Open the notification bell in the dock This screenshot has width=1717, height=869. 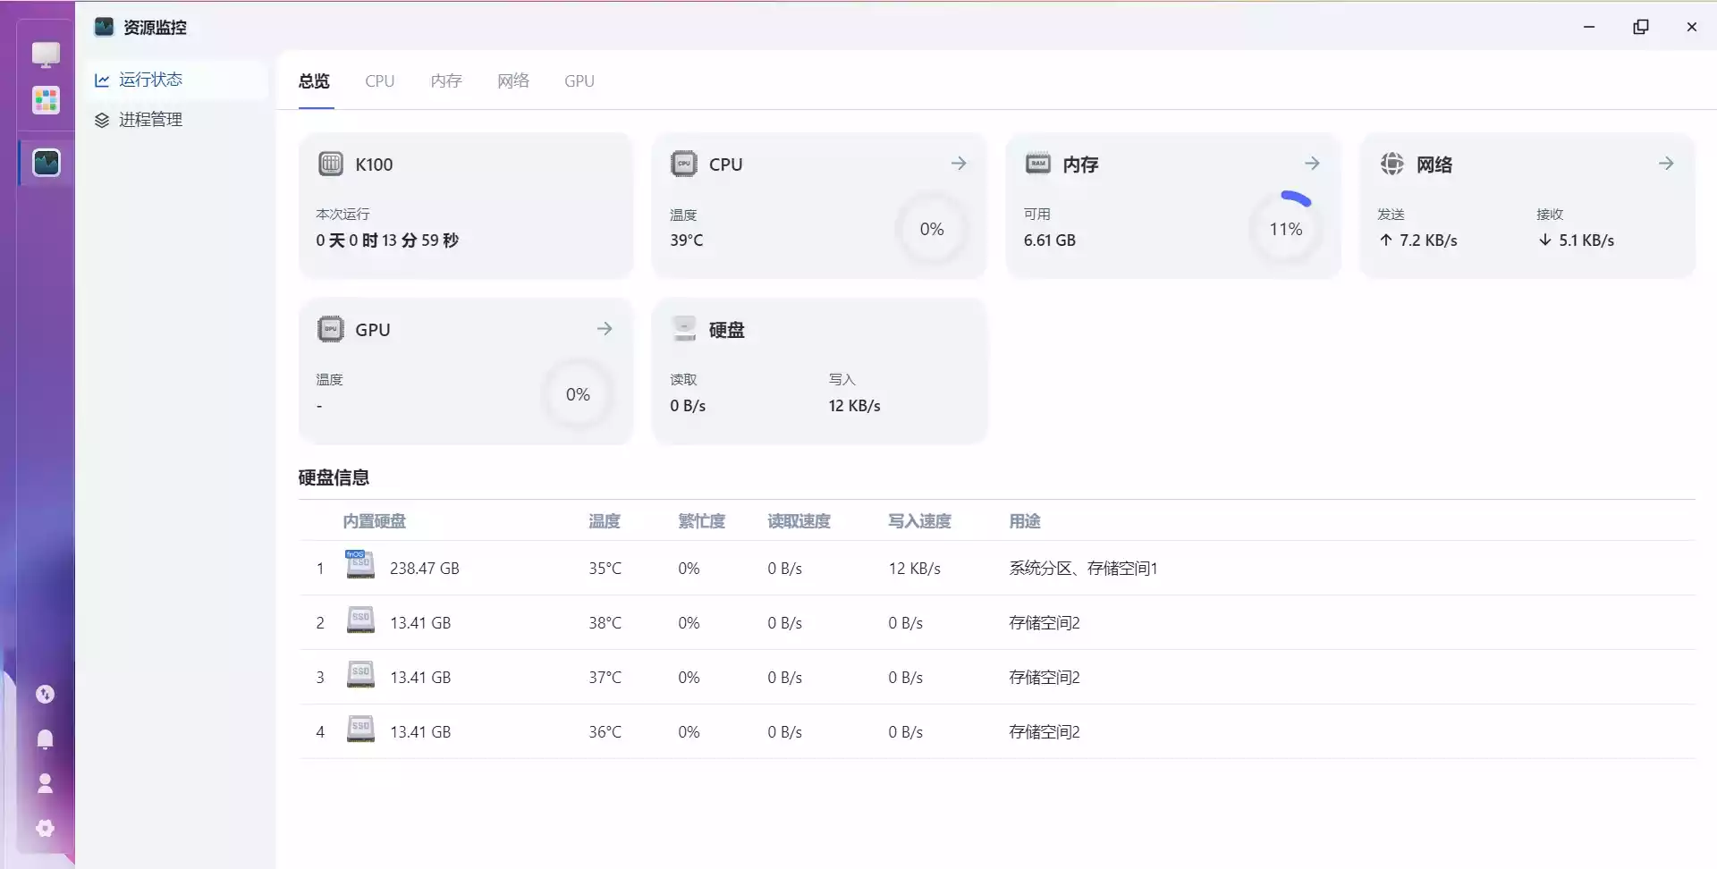coord(45,738)
